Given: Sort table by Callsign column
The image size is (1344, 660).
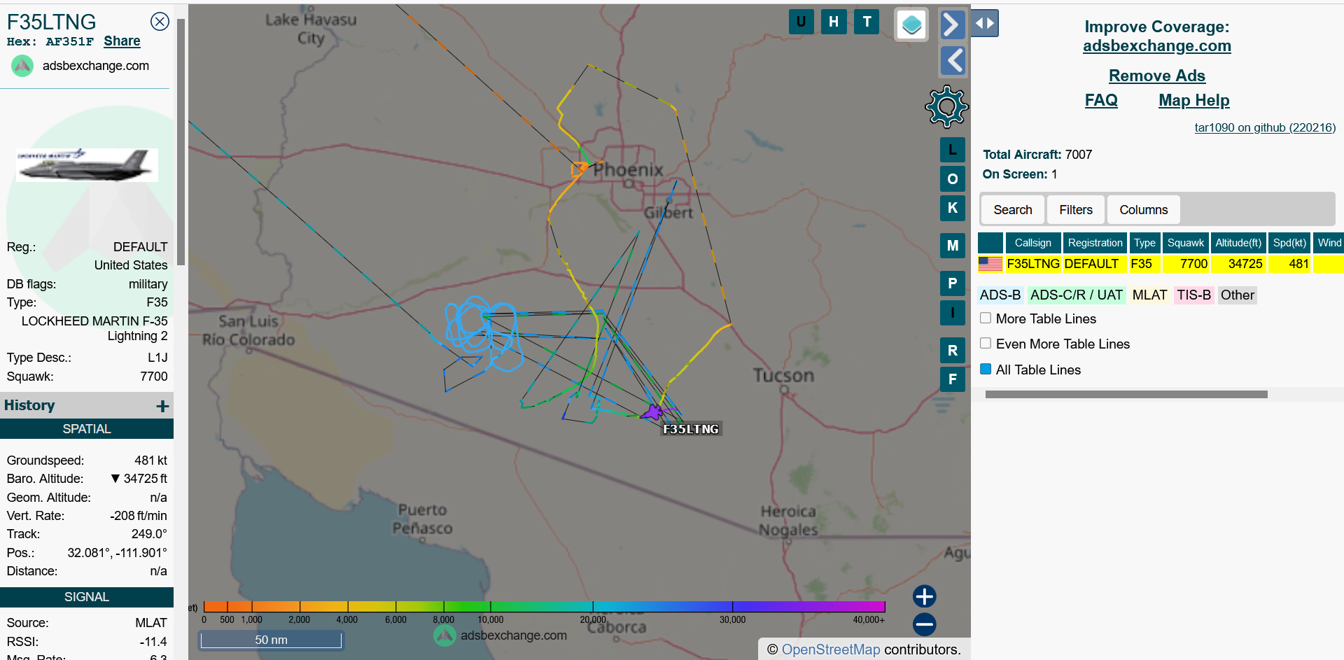Looking at the screenshot, I should [x=1033, y=243].
